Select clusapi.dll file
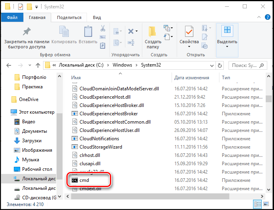The width and height of the screenshot is (274, 210). pos(90,164)
